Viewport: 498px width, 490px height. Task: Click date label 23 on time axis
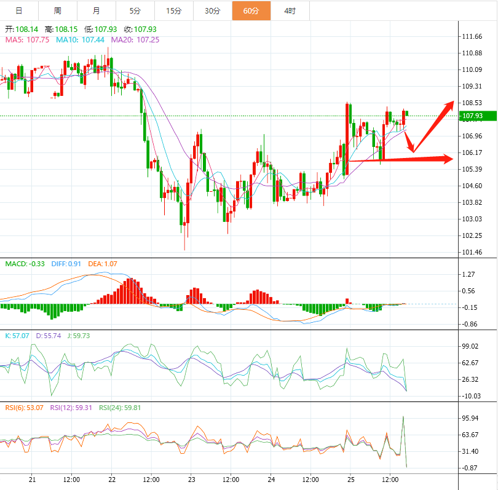click(x=191, y=480)
